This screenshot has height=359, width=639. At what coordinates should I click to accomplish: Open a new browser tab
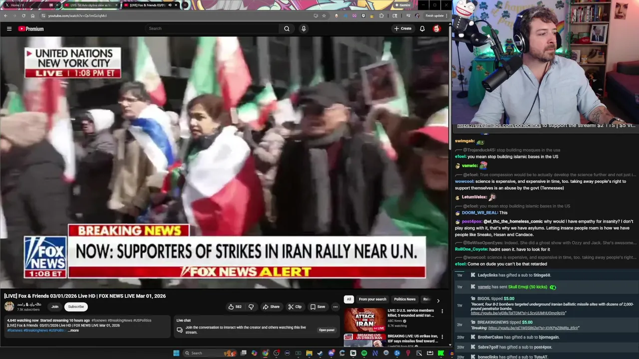[185, 5]
